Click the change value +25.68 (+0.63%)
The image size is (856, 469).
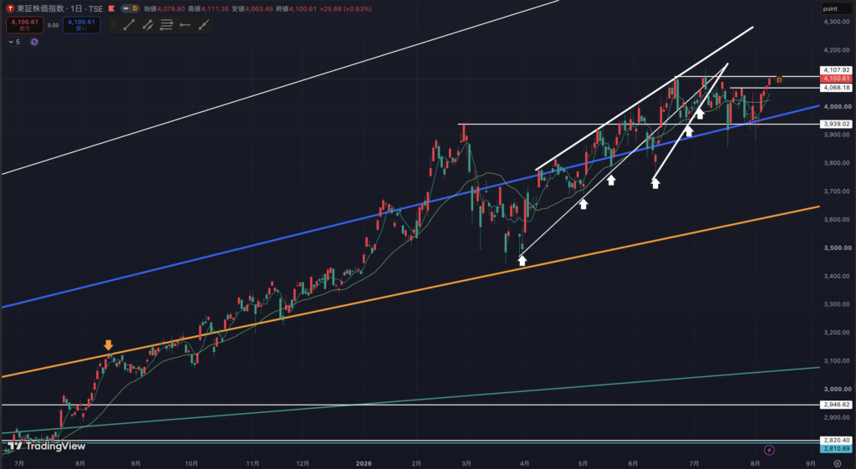point(347,8)
